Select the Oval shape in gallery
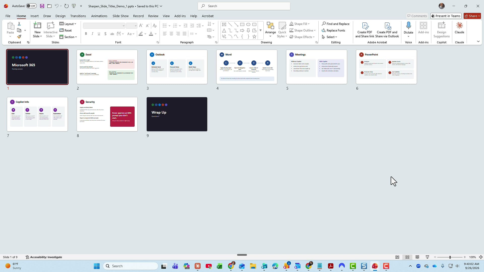484x272 pixels. point(248,24)
